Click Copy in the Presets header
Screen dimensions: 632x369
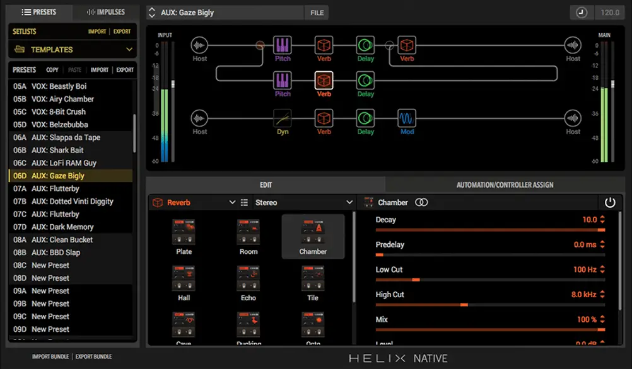52,70
